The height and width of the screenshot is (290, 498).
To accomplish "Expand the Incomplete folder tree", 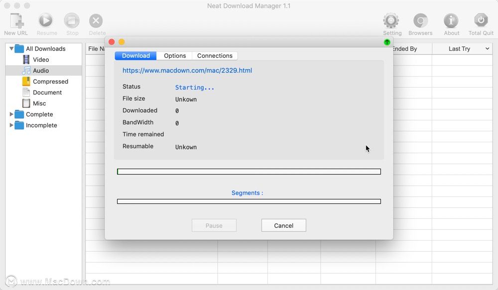I will coord(11,125).
